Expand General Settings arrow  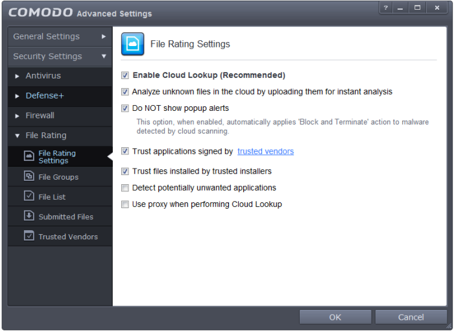click(x=104, y=36)
